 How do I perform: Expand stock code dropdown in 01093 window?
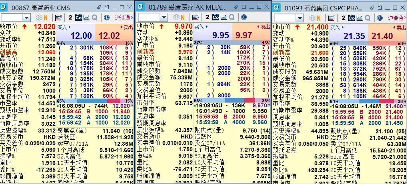tap(300, 18)
